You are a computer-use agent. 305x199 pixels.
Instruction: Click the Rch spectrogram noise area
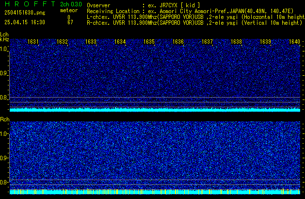(x=155, y=155)
